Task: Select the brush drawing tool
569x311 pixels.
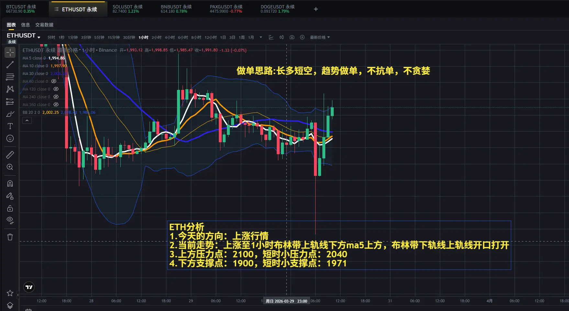Action: pyautogui.click(x=10, y=114)
